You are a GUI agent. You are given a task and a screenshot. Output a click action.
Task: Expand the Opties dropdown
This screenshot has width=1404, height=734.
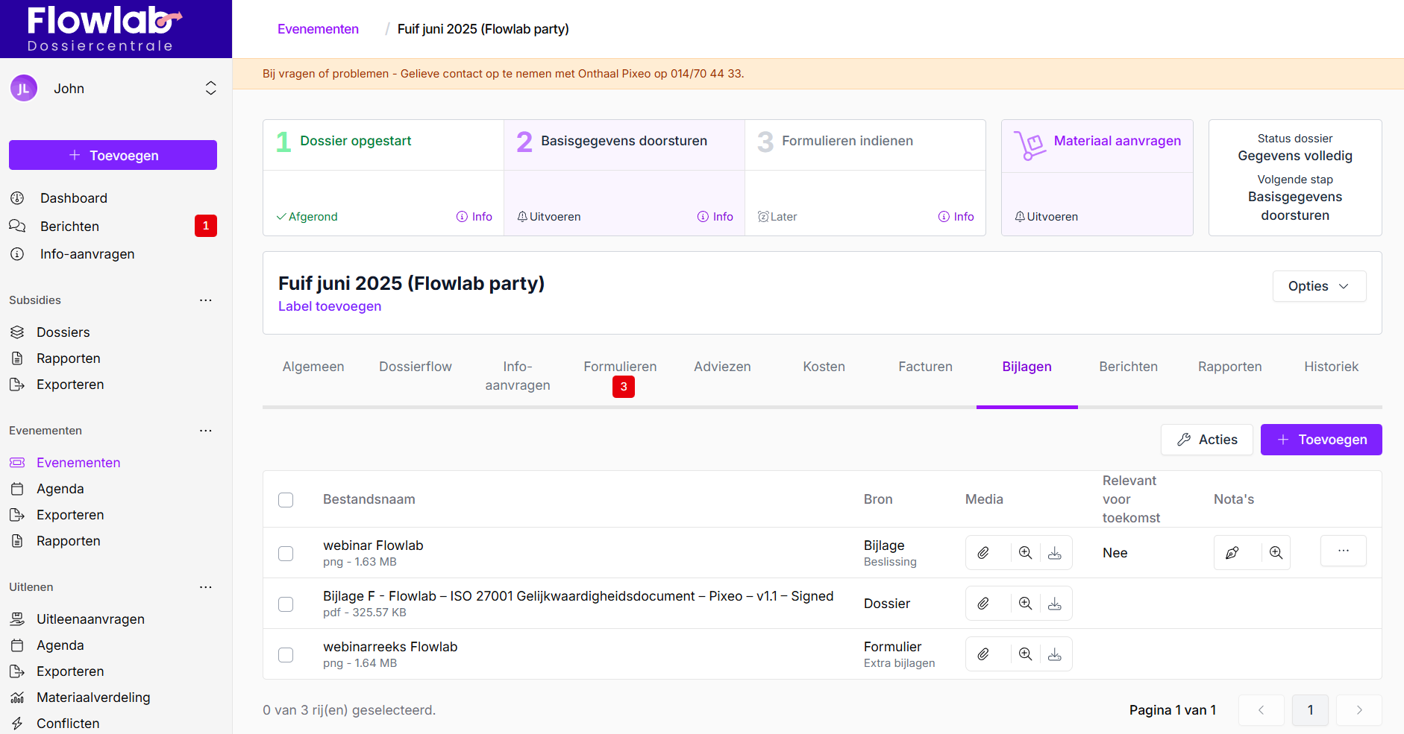tap(1318, 286)
